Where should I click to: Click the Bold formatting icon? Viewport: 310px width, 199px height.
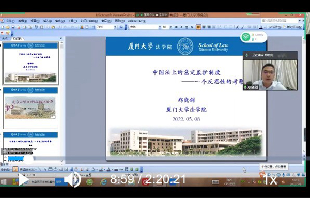(x=176, y=27)
